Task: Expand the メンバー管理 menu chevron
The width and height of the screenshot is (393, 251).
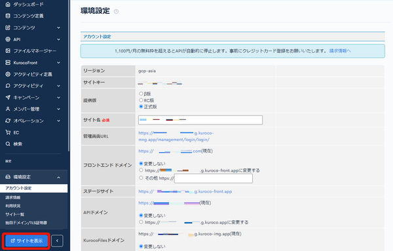Action: click(x=58, y=109)
